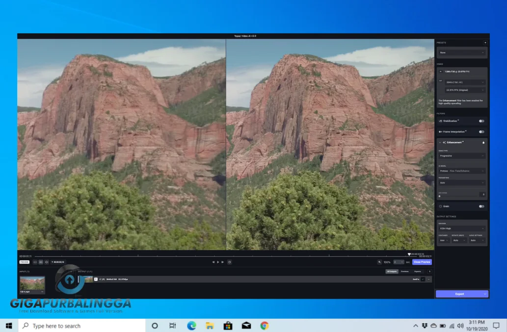Screen dimensions: 507x332
Task: Click the loop playback icon
Action: click(x=229, y=262)
